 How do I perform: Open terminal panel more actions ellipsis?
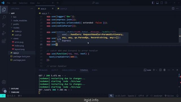click(169, 70)
